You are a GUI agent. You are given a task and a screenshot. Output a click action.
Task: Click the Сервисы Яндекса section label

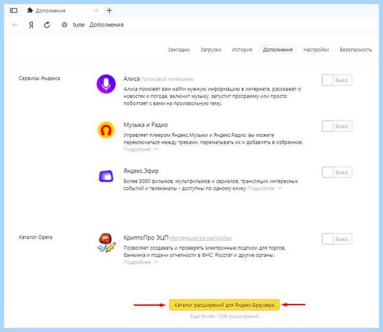40,79
